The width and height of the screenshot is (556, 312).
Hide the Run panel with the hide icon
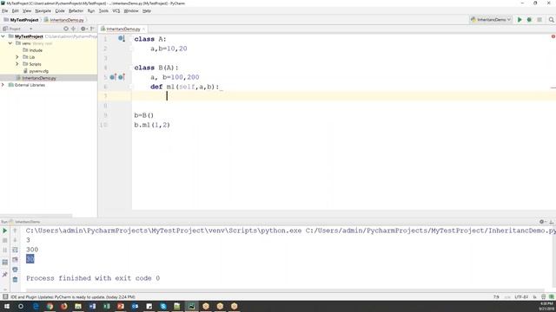[x=551, y=222]
